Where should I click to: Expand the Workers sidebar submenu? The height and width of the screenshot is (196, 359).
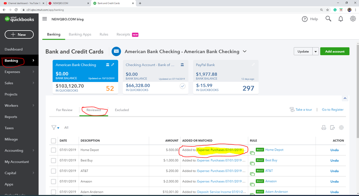tap(33, 105)
